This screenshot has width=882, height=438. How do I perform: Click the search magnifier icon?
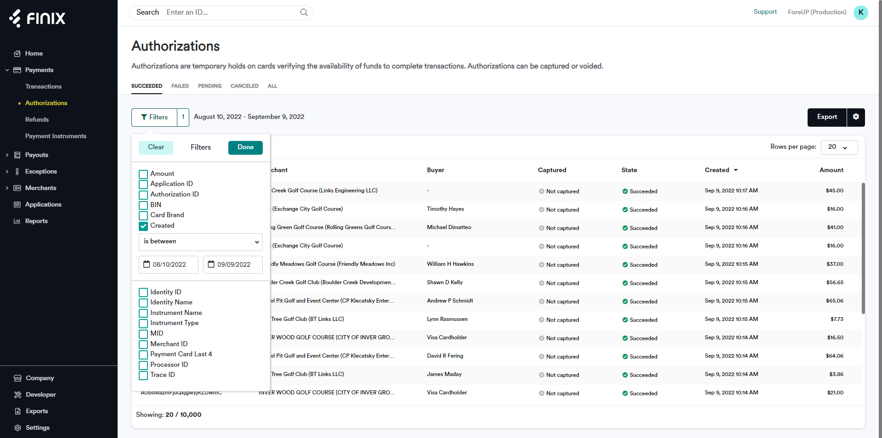click(x=304, y=12)
